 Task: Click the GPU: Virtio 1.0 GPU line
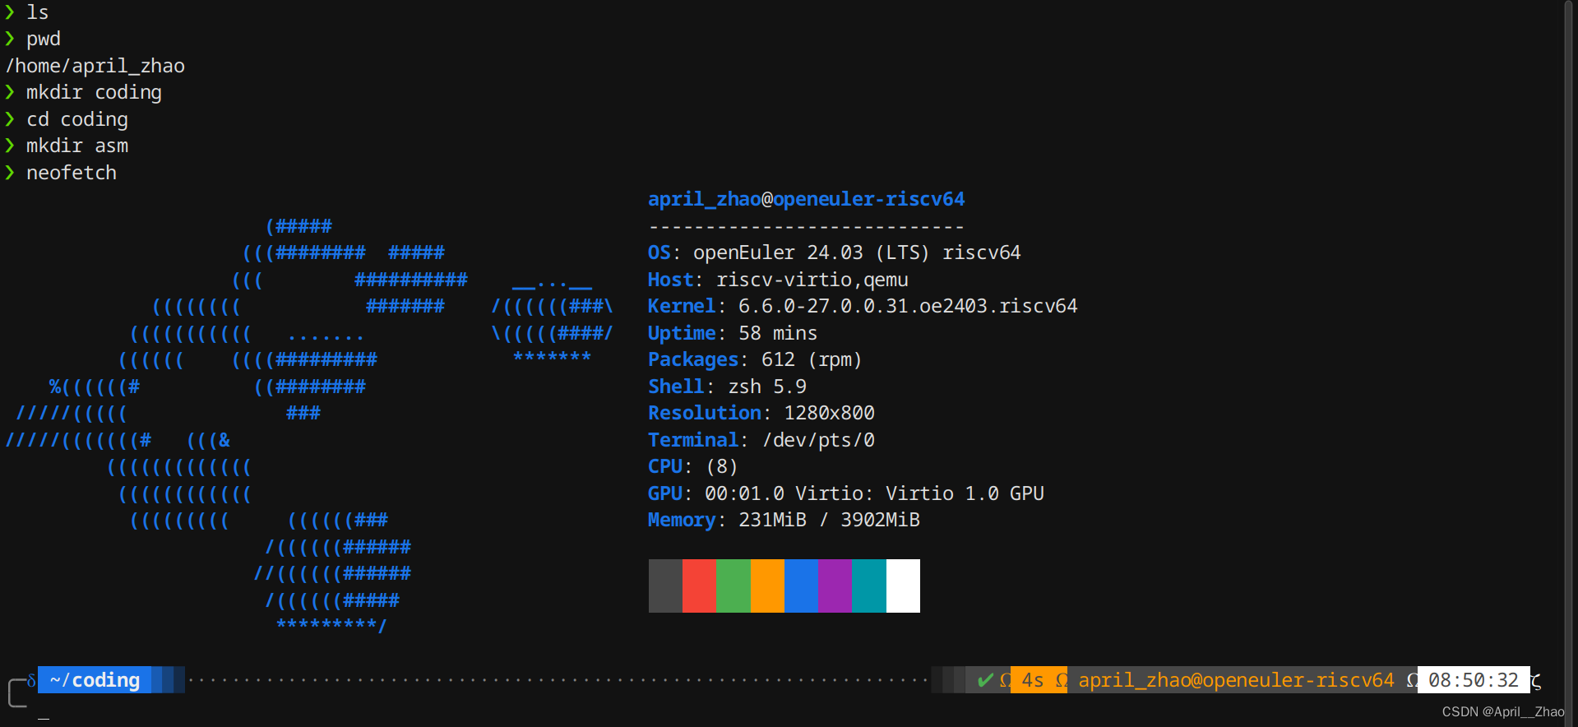coord(846,493)
